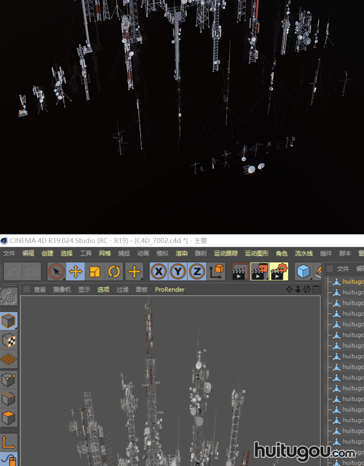This screenshot has width=364, height=466.
Task: Open the 渲染 menu in menu bar
Action: [x=182, y=253]
